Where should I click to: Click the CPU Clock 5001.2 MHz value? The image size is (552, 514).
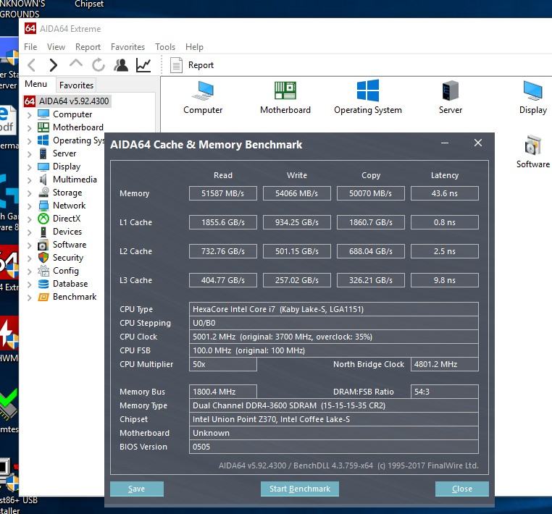[334, 337]
